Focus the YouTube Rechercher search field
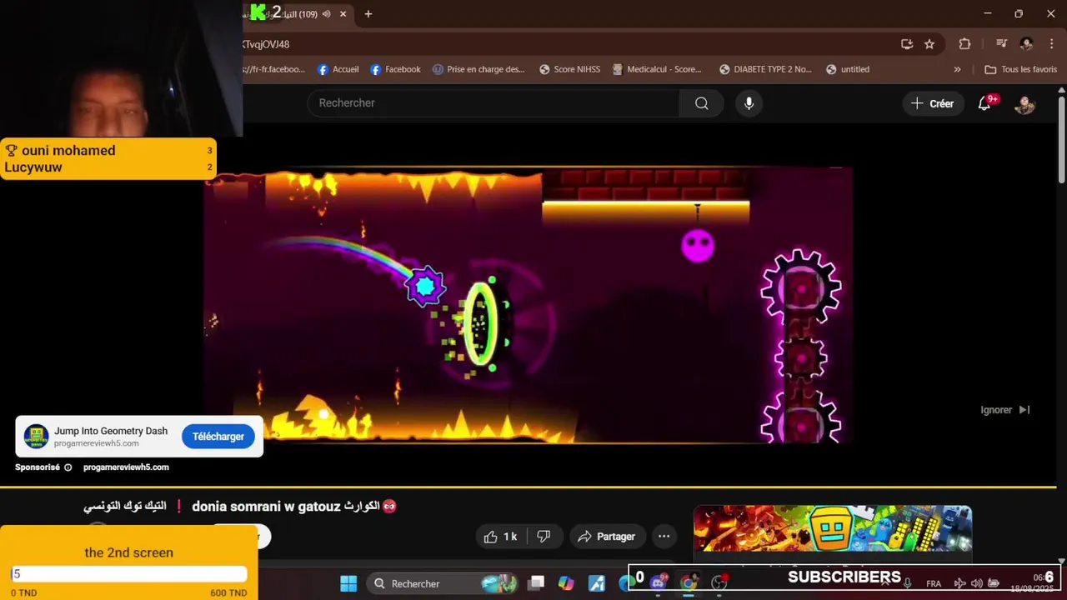Image resolution: width=1067 pixels, height=600 pixels. [x=493, y=103]
